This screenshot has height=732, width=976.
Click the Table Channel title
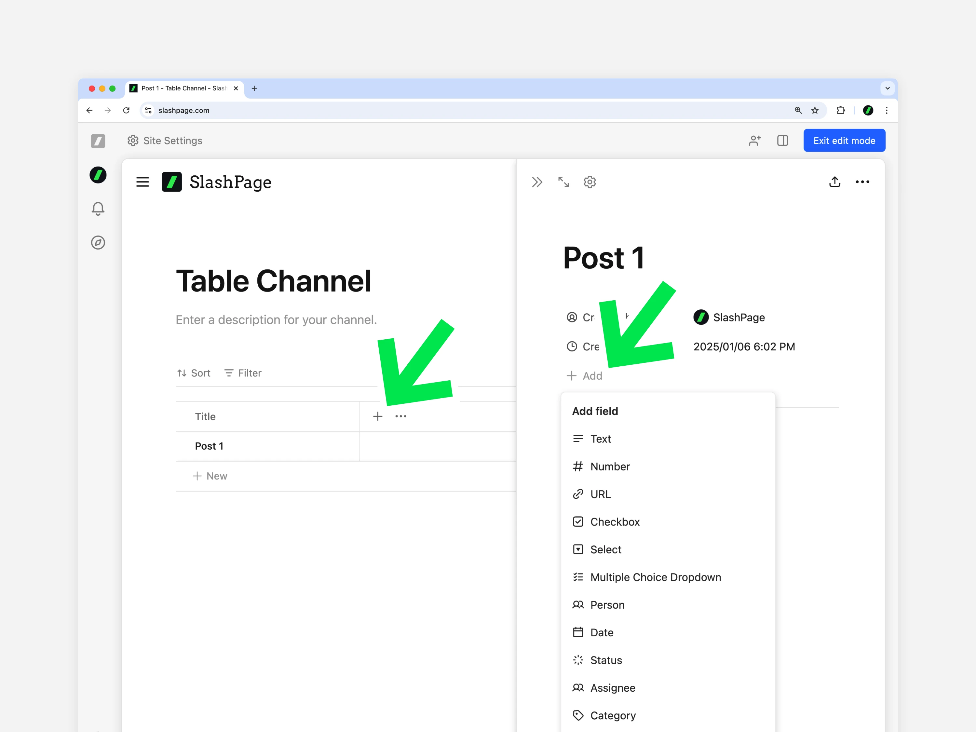(x=274, y=281)
